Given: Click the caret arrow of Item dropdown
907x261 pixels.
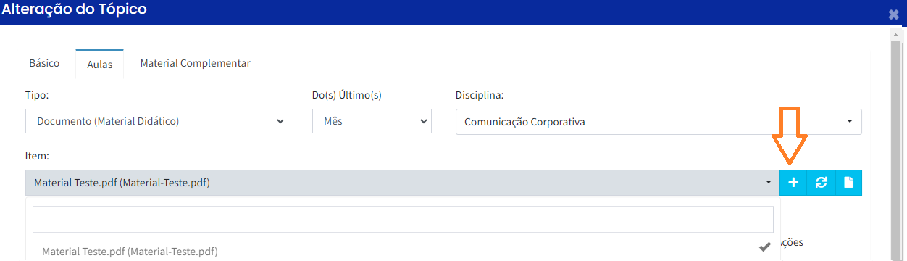Looking at the screenshot, I should [x=768, y=183].
